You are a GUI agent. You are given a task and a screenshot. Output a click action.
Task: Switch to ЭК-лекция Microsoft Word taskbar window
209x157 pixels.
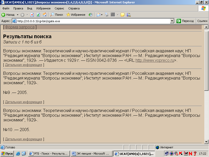(x=92, y=154)
